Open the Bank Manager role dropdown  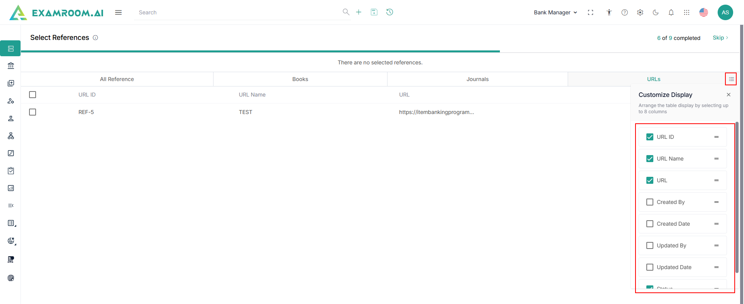click(x=555, y=12)
